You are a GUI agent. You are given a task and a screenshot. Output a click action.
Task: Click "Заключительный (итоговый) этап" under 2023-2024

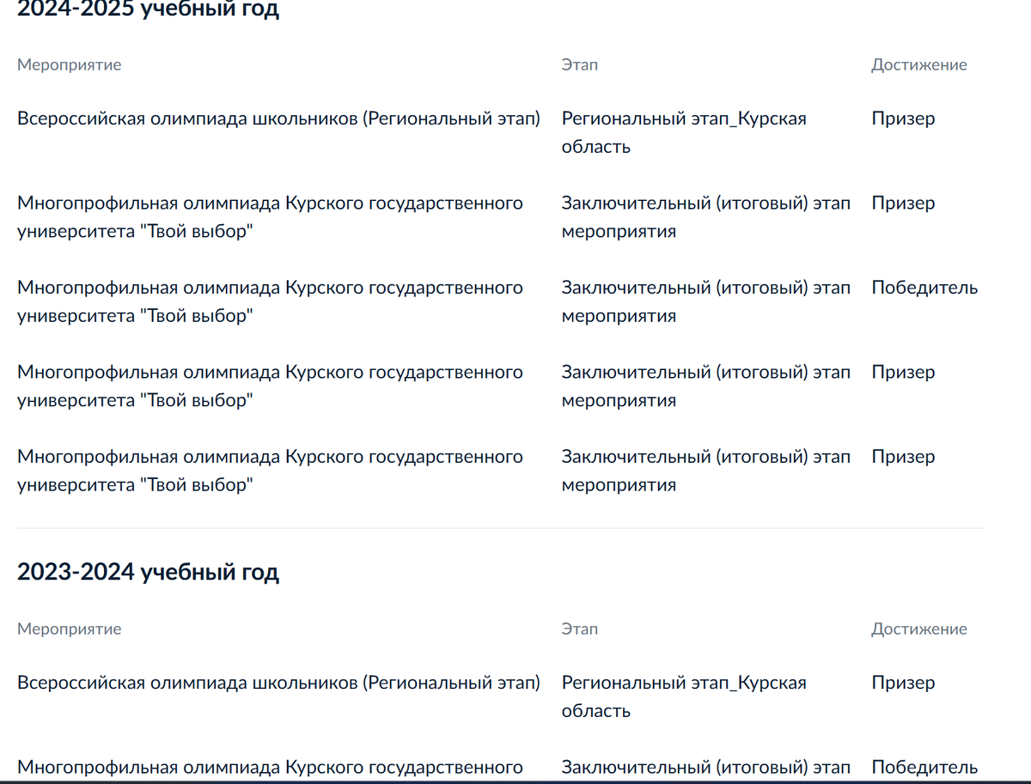(706, 767)
